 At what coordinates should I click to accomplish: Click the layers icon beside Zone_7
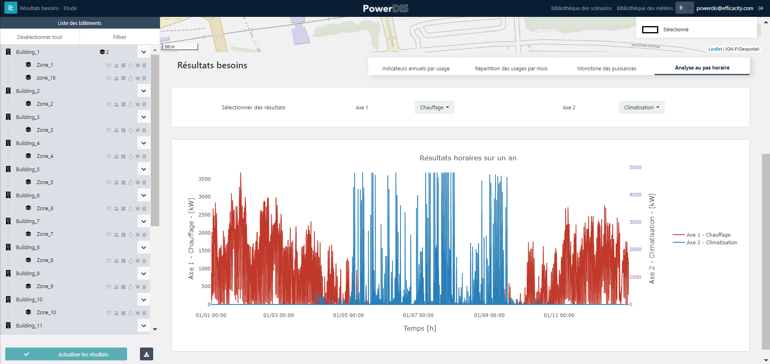click(x=28, y=234)
